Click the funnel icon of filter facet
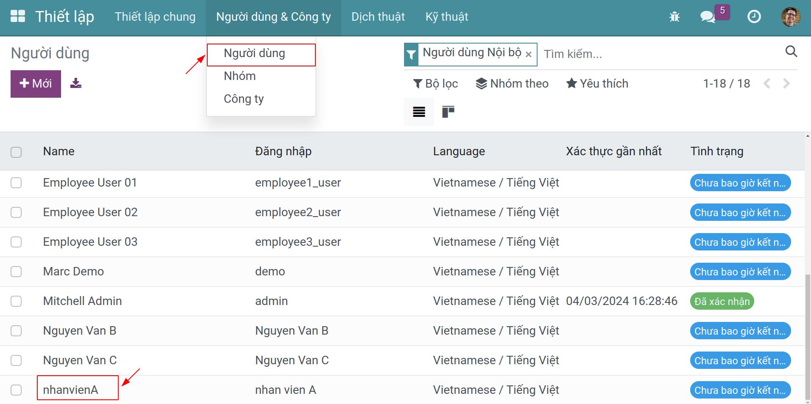811x404 pixels. pyautogui.click(x=411, y=55)
